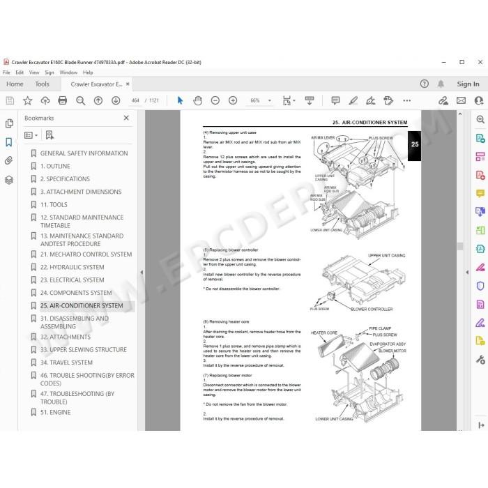This screenshot has height=488, width=488.
Task: Close the Crawler Excavator document tab
Action: coord(128,84)
